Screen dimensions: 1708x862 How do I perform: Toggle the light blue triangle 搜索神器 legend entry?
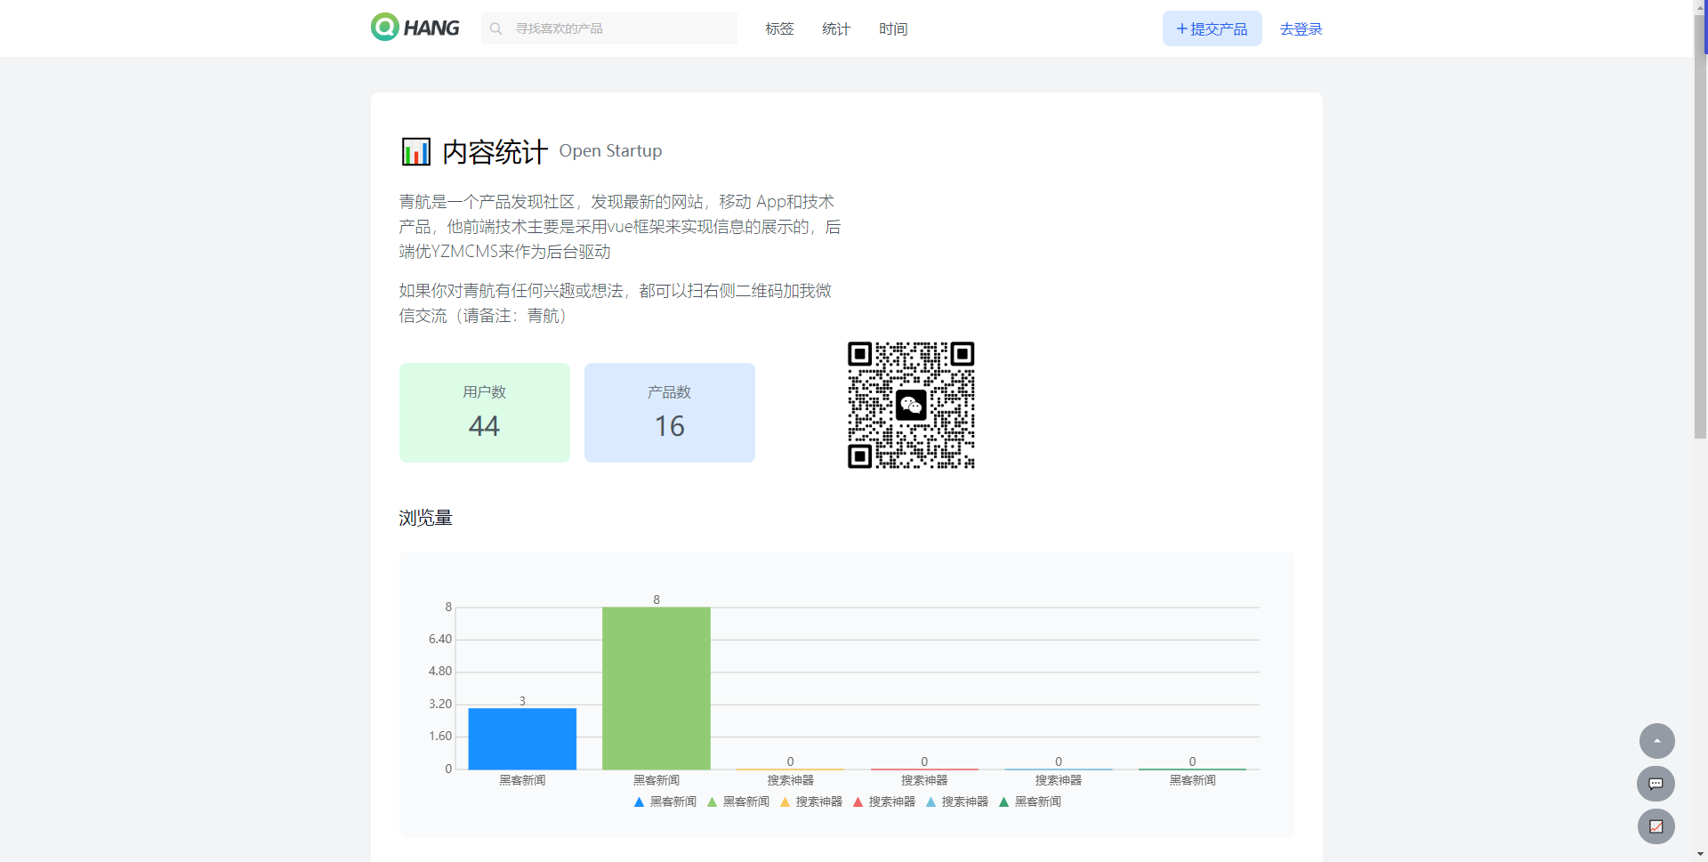click(956, 802)
